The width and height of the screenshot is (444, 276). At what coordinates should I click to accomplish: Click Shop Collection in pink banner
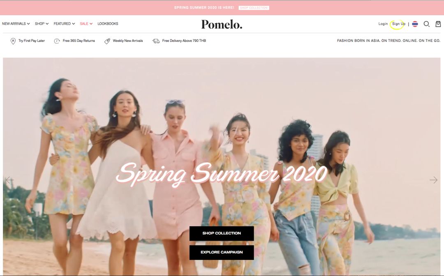pos(254,8)
